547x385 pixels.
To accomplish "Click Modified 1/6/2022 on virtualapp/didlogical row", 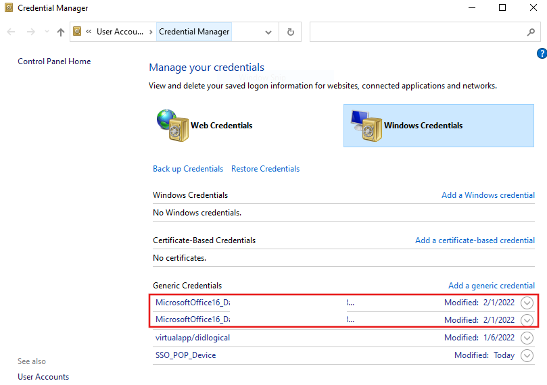I will (479, 338).
